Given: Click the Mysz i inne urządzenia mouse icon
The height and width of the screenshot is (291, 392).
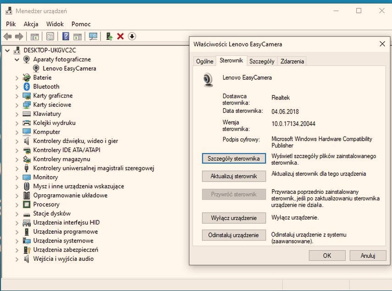Looking at the screenshot, I should (27, 186).
